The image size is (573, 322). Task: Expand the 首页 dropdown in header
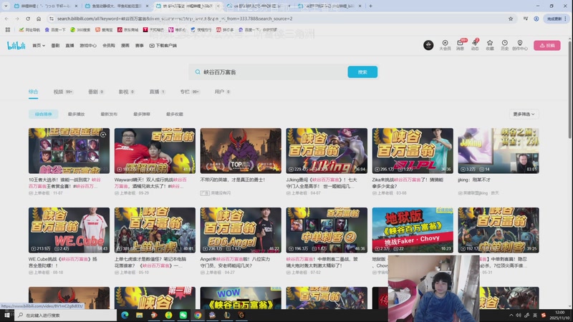coord(39,46)
